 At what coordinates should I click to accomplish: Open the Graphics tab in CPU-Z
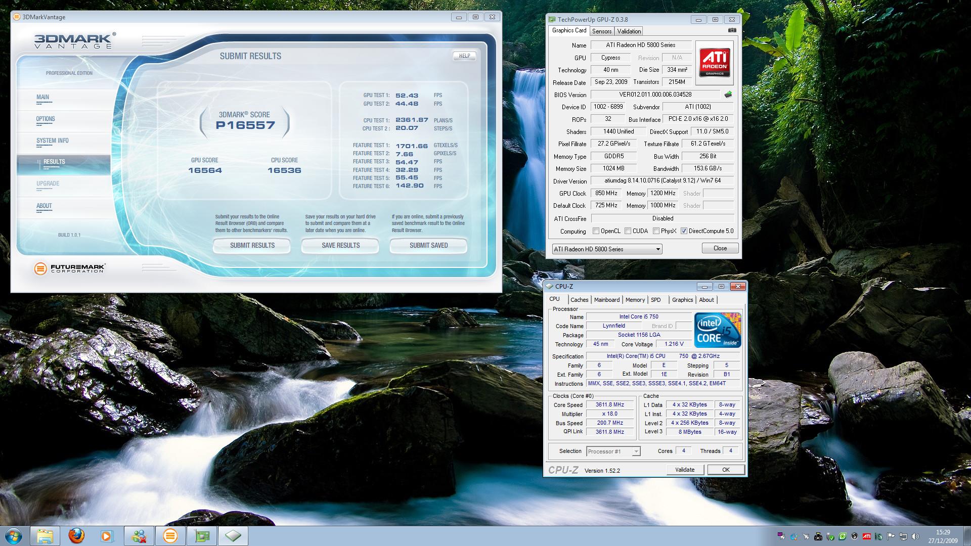[682, 300]
